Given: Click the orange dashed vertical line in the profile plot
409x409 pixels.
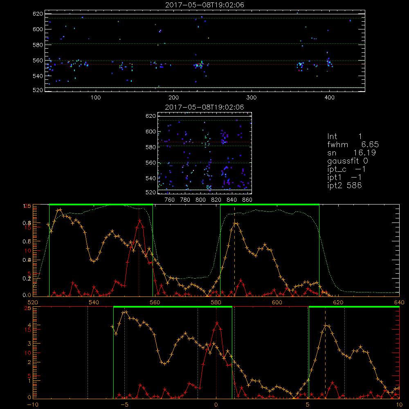Looking at the screenshot, I should pos(234,250).
